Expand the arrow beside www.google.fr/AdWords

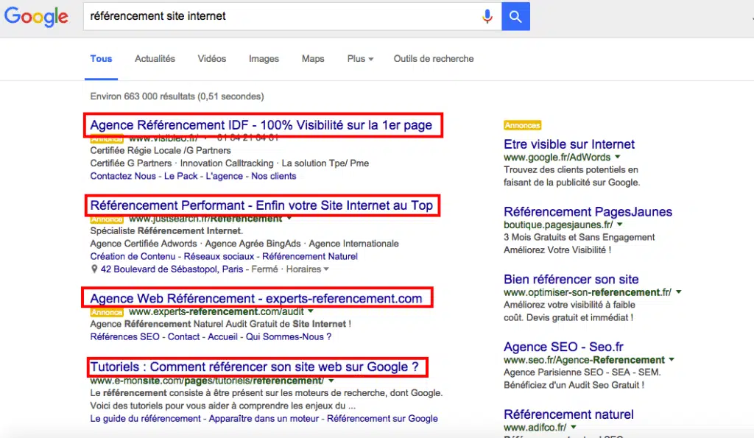coord(617,157)
